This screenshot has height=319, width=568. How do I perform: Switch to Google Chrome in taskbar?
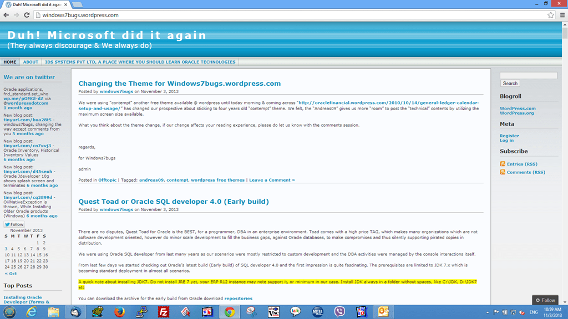click(x=229, y=312)
